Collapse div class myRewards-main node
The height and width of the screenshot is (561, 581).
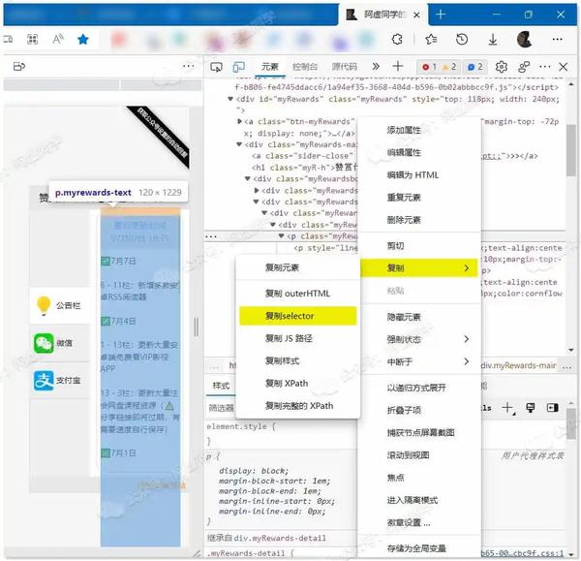point(239,144)
